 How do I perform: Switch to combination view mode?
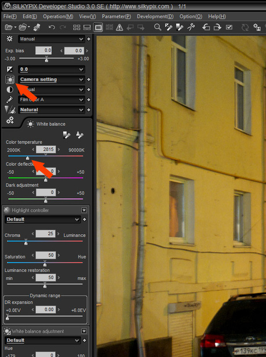click(x=87, y=28)
